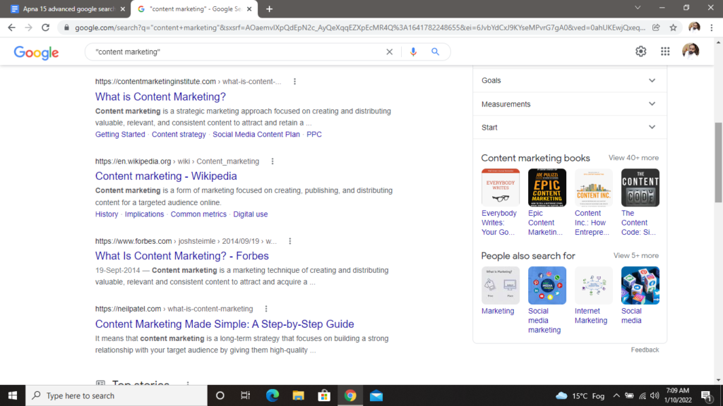
Task: Click the voice search microphone icon
Action: click(413, 51)
